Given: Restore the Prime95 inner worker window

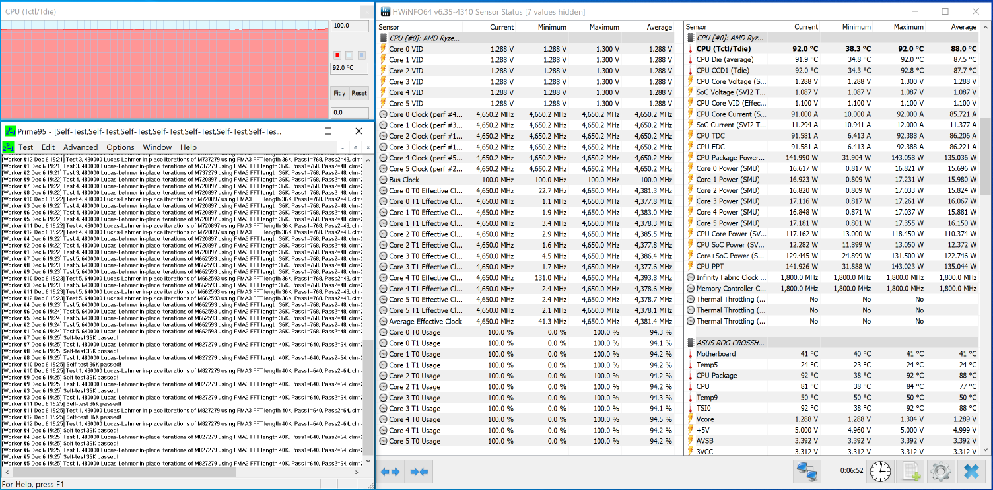Looking at the screenshot, I should [355, 147].
